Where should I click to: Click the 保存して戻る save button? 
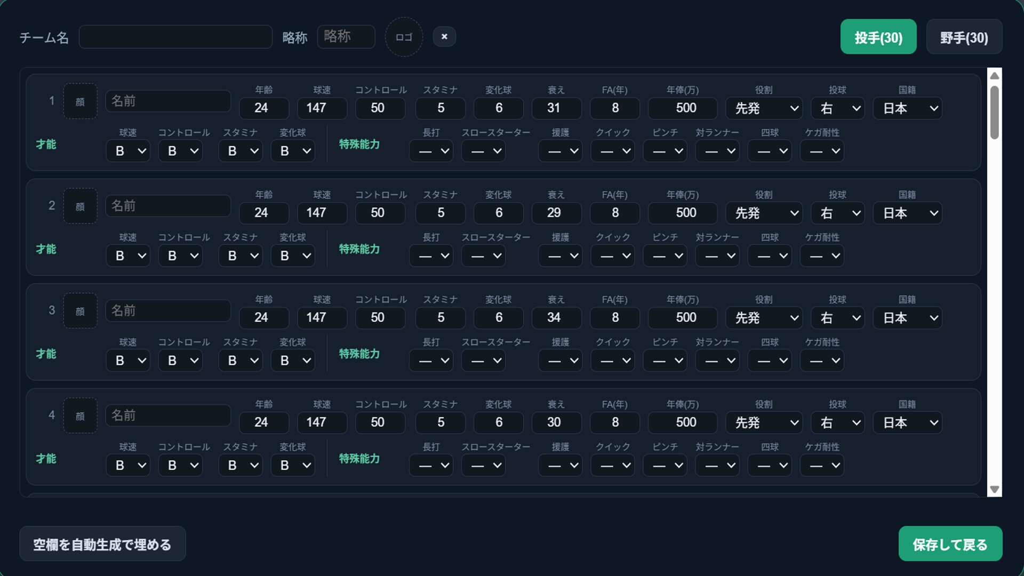coord(950,544)
